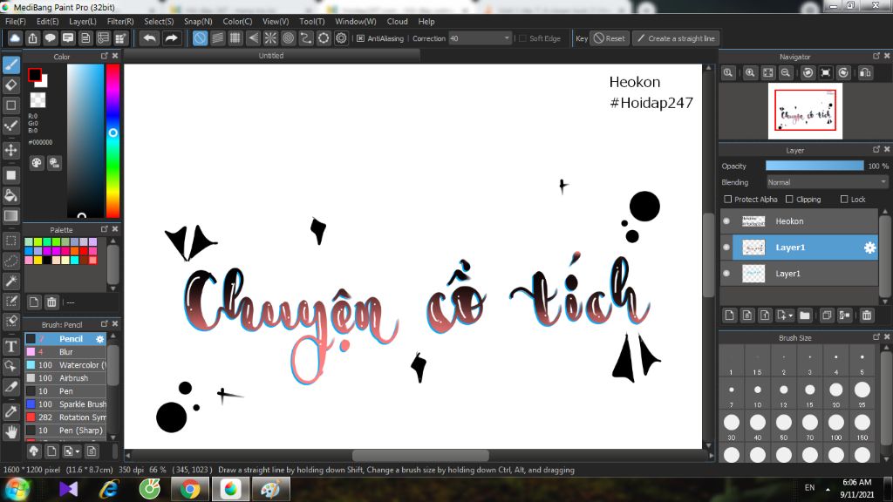
Task: Adjust the layer Opacity slider
Action: [x=815, y=166]
